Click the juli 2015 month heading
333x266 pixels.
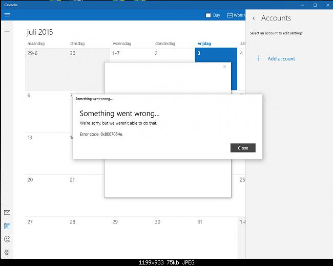pyautogui.click(x=40, y=32)
